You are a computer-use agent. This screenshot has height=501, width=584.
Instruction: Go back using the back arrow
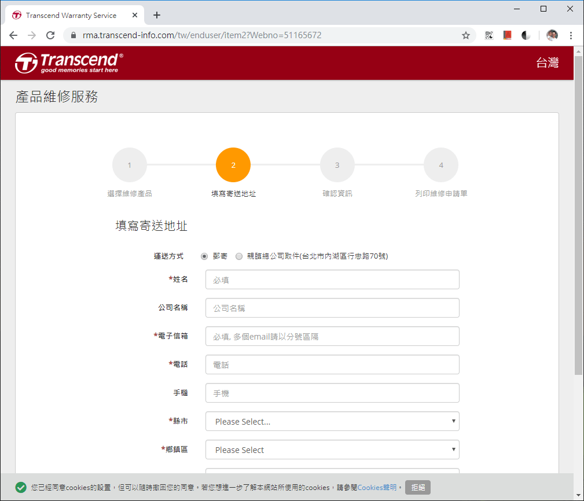[x=13, y=35]
